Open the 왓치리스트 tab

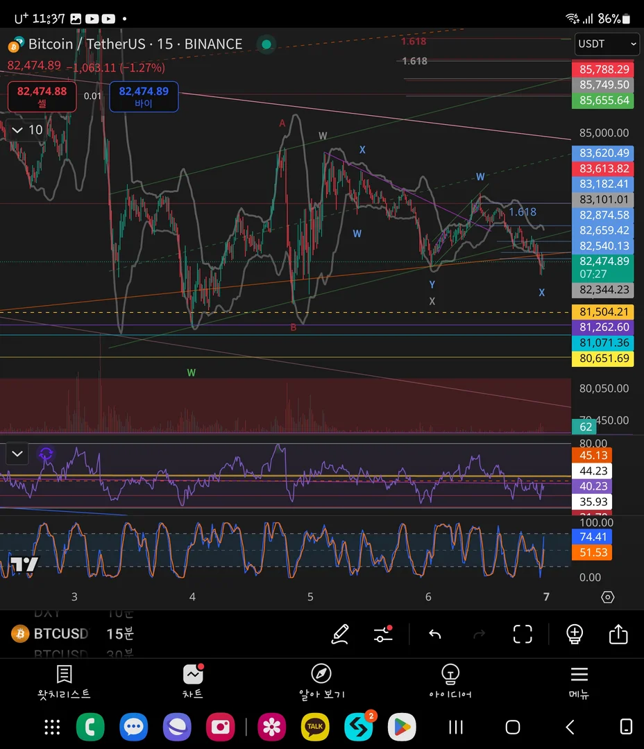point(64,682)
